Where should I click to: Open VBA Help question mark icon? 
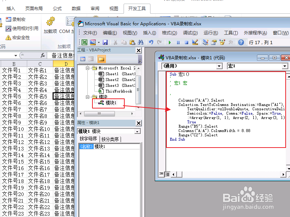click(241, 42)
